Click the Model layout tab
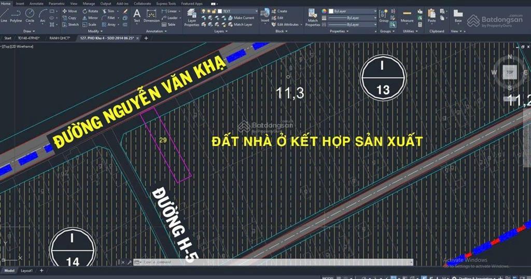Screen dimensions: 531x279 (x=9, y=271)
